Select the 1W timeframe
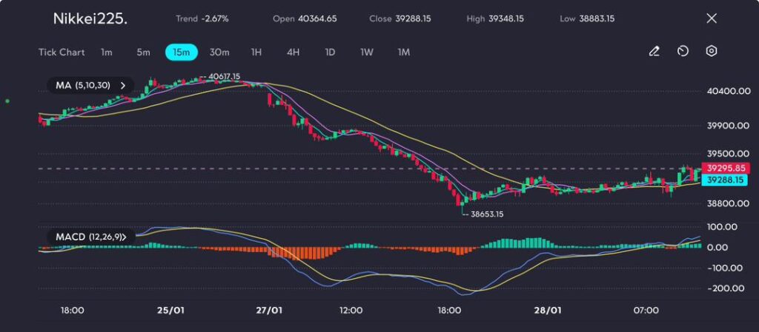 click(367, 52)
